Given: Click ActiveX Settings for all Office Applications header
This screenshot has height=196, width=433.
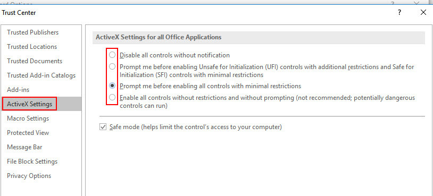Looking at the screenshot, I should (159, 37).
